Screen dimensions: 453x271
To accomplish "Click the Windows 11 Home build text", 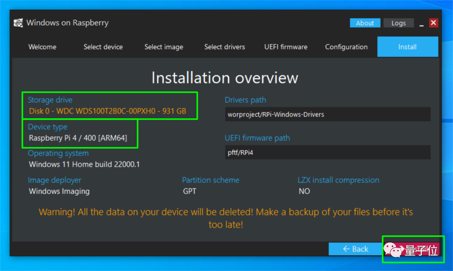I will tap(84, 164).
